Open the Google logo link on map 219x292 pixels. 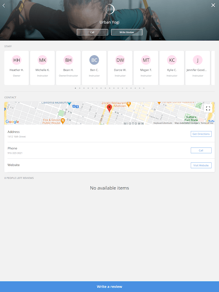[x=12, y=122]
